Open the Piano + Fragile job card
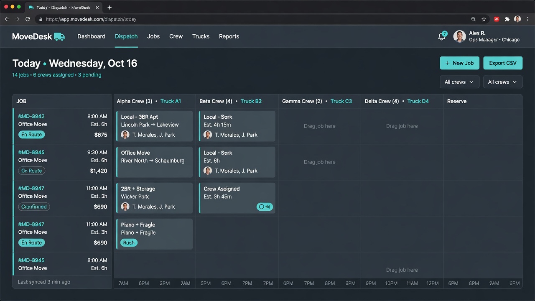This screenshot has width=535, height=301. click(155, 234)
